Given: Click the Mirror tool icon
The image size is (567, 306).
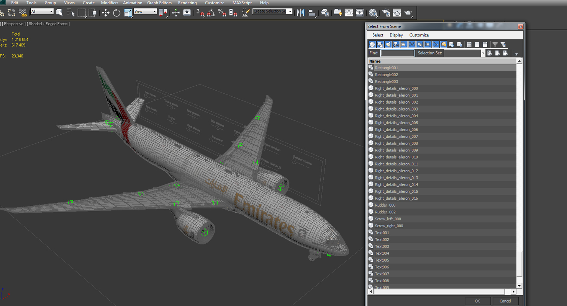Looking at the screenshot, I should [x=301, y=13].
